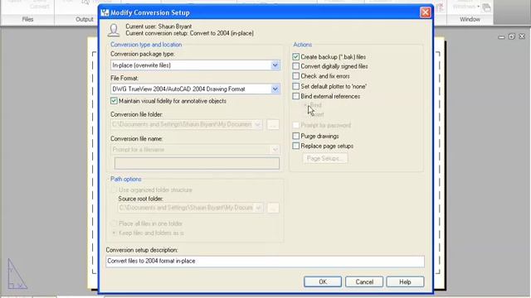Expand Conversion file name dropdown
The image size is (531, 298).
[x=275, y=149]
